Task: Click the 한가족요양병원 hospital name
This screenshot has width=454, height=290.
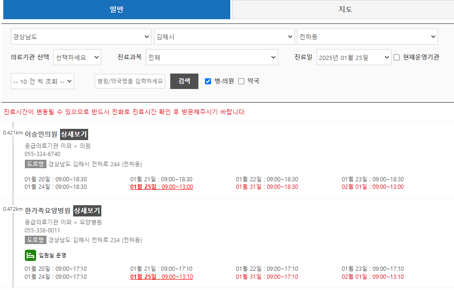Action: coord(47,210)
